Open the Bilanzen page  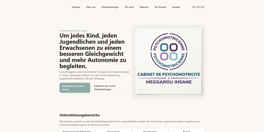pyautogui.click(x=144, y=7)
